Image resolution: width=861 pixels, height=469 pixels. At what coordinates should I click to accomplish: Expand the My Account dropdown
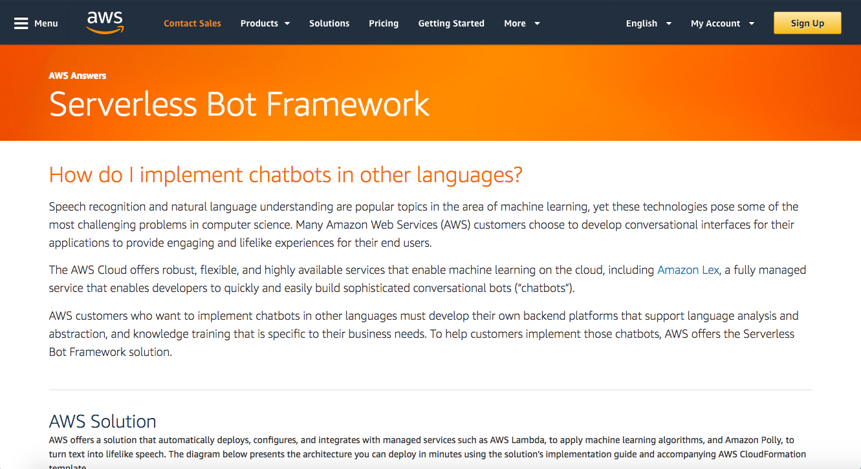point(723,23)
